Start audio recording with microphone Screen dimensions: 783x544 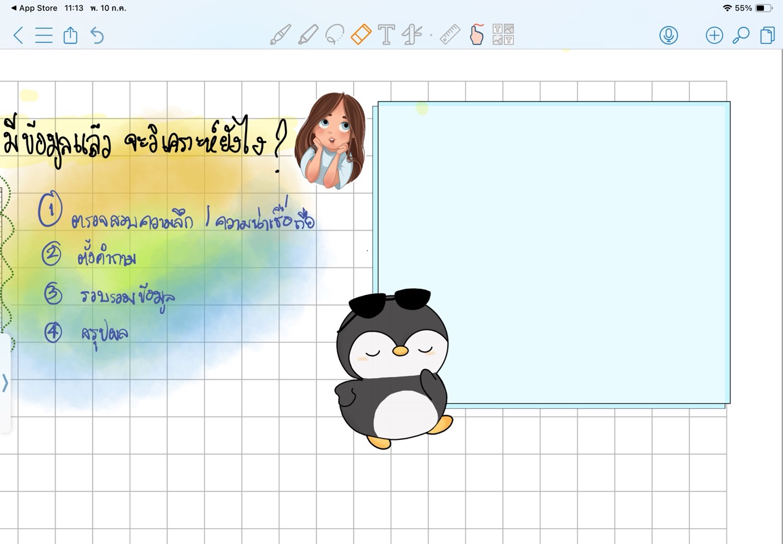[x=669, y=35]
